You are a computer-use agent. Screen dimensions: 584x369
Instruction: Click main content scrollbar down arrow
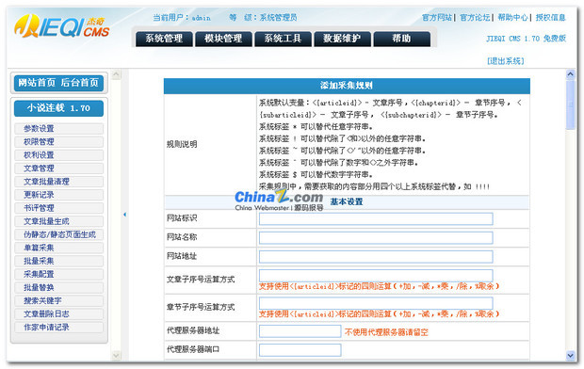coord(571,356)
